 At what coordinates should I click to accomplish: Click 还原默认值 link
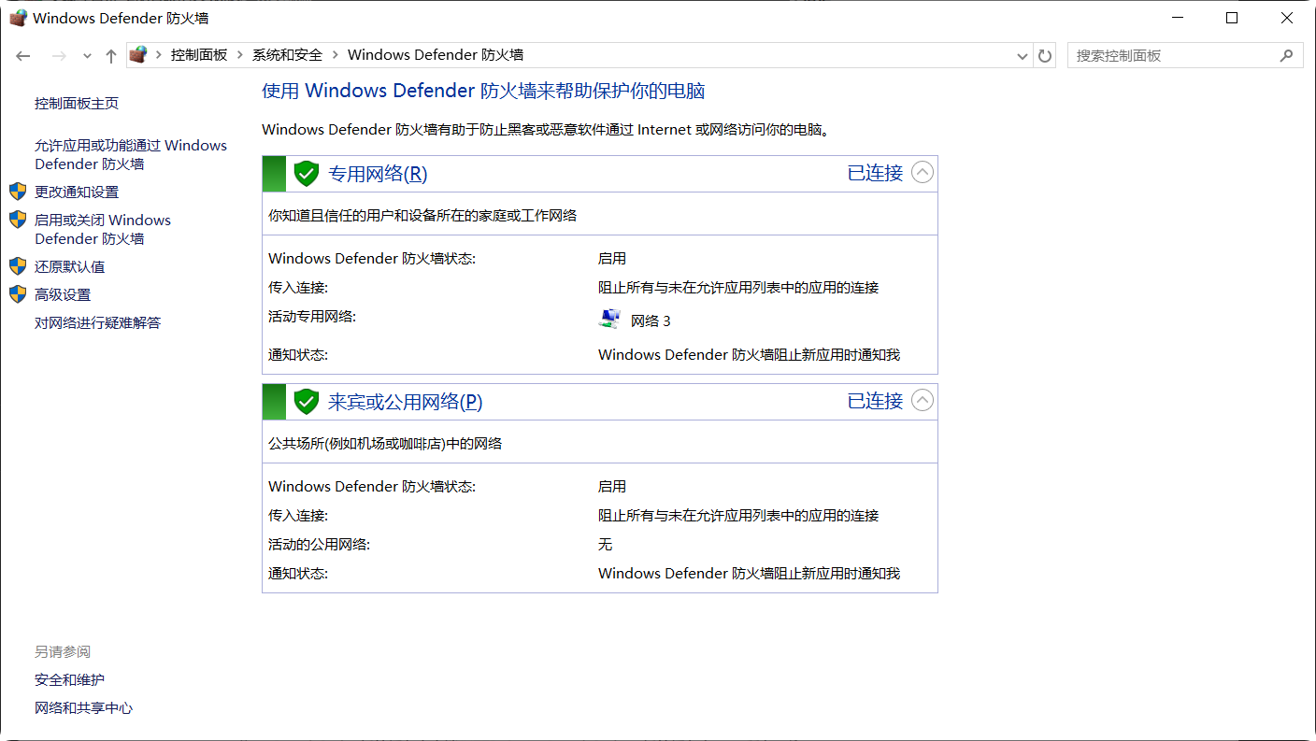point(70,267)
